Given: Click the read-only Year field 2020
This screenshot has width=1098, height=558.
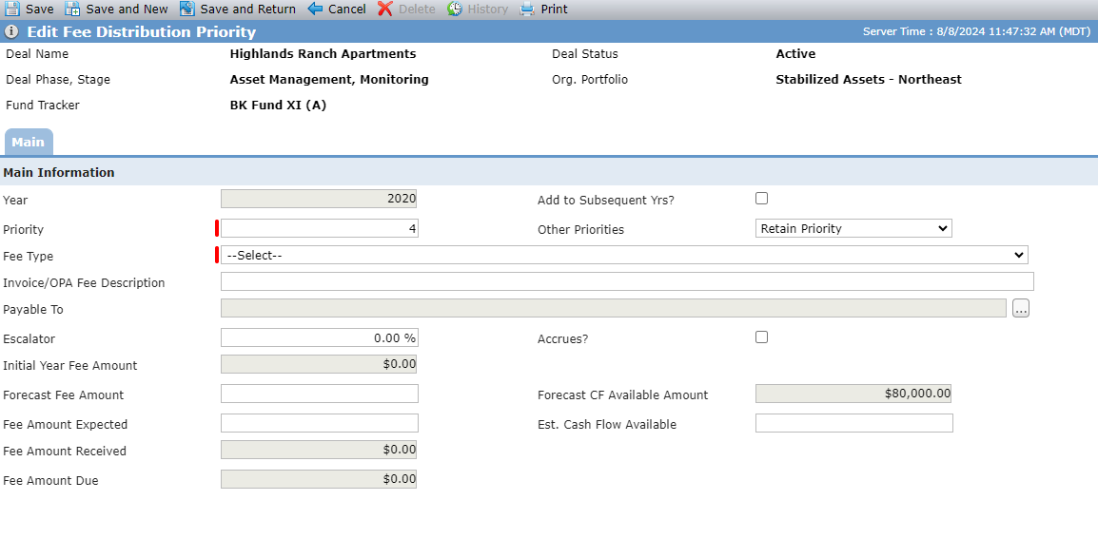Looking at the screenshot, I should 320,199.
